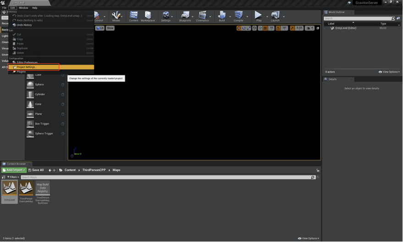This screenshot has height=242, width=403.
Task: Select the Box Trigger icon
Action: (x=30, y=124)
